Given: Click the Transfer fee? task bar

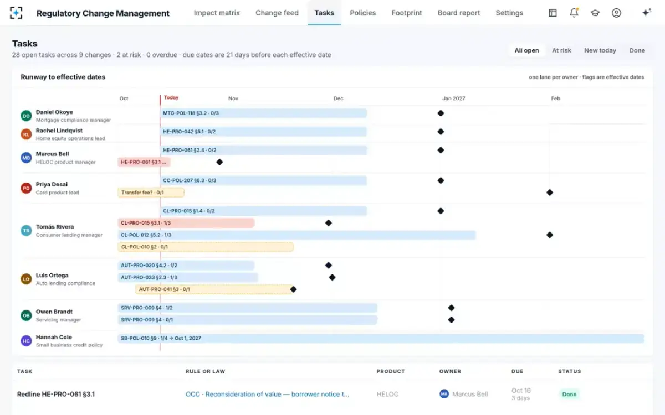Looking at the screenshot, I should coord(151,193).
